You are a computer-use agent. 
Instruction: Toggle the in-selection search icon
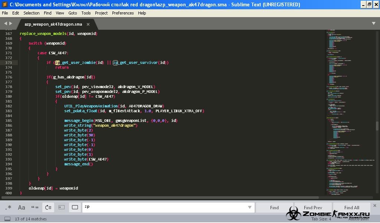click(x=62, y=207)
